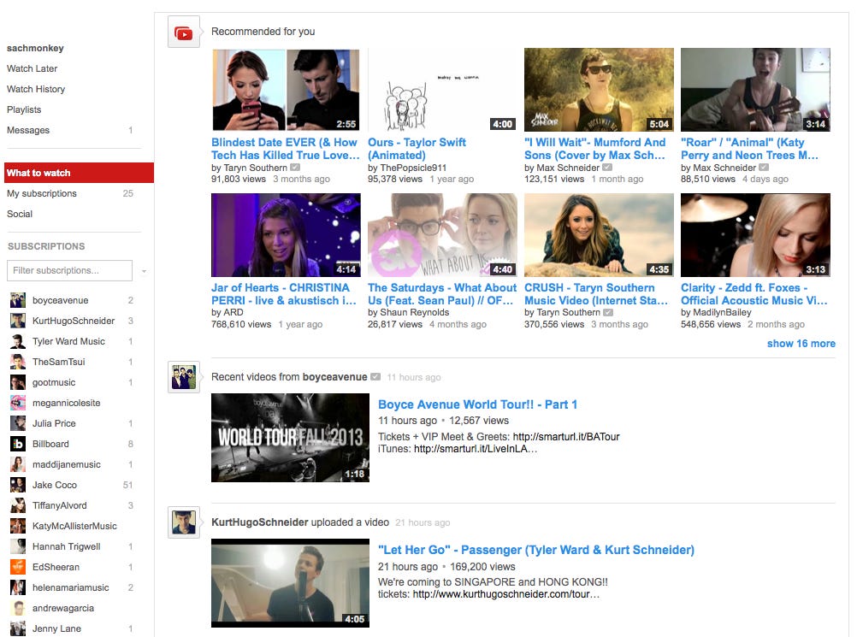Click the Filter subscriptions input field

69,270
